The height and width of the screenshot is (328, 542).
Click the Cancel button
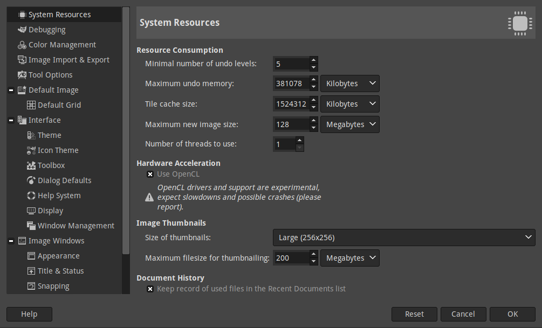(x=463, y=314)
